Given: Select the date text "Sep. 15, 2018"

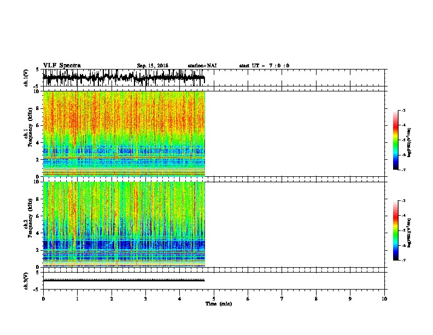Looking at the screenshot, I should pos(153,66).
